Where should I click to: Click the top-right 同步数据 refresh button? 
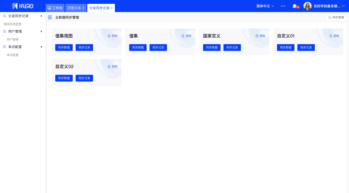click(x=336, y=17)
